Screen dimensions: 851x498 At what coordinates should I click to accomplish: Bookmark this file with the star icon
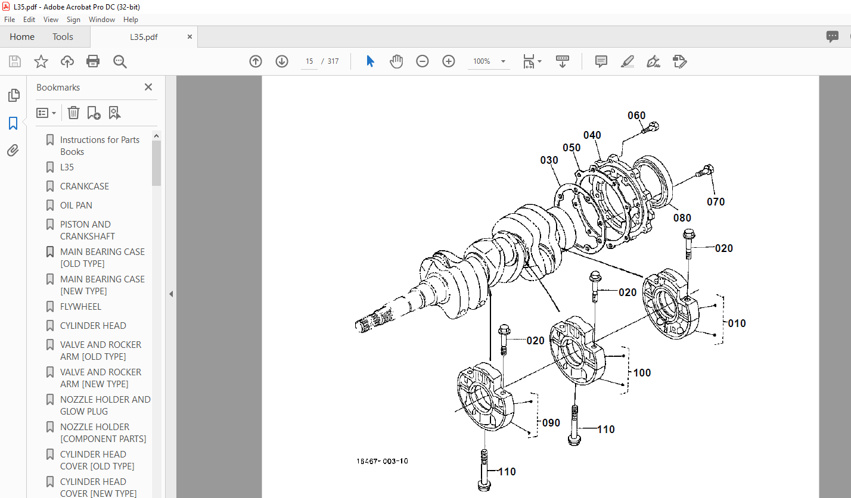41,61
